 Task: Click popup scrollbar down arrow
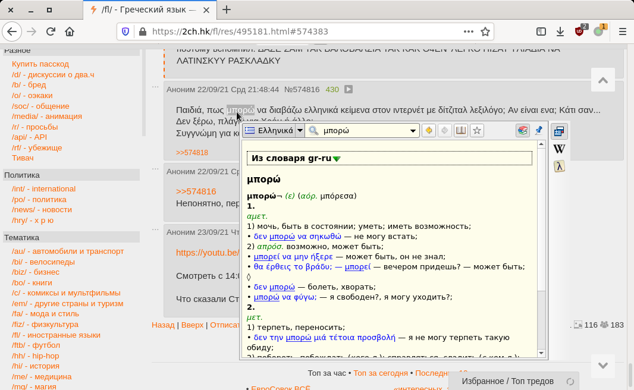click(x=541, y=353)
